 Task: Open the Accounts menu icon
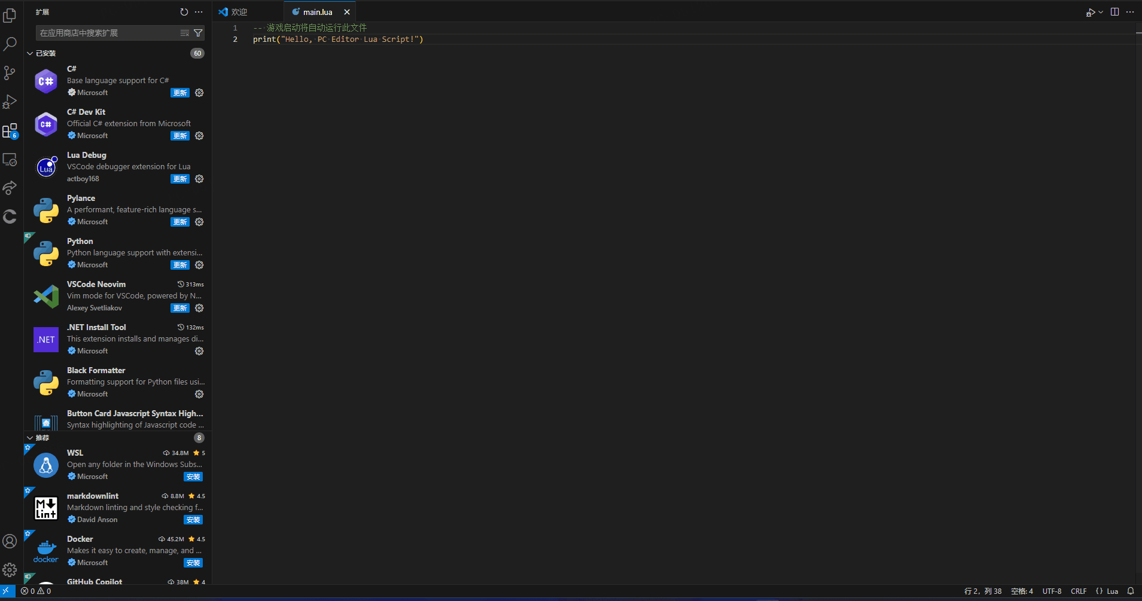click(x=10, y=541)
